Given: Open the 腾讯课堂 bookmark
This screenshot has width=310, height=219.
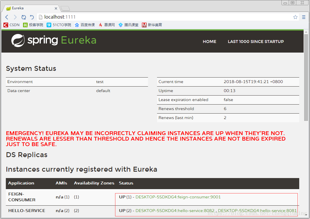Looking at the screenshot, I should click(128, 25).
